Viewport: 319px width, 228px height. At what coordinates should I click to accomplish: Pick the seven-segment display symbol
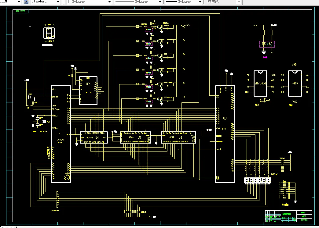(49, 33)
